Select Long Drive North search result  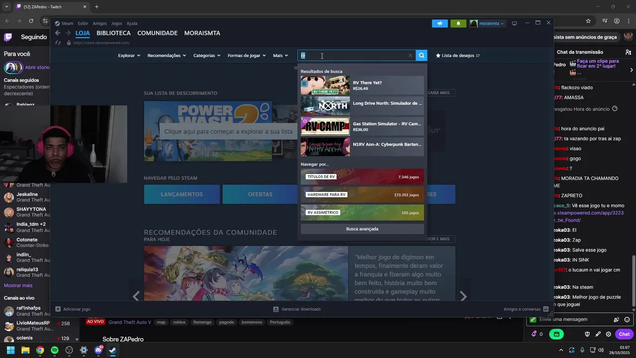coord(362,105)
